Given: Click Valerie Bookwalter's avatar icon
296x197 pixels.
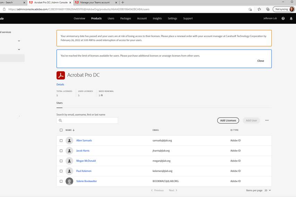Looking at the screenshot, I should [x=69, y=181].
